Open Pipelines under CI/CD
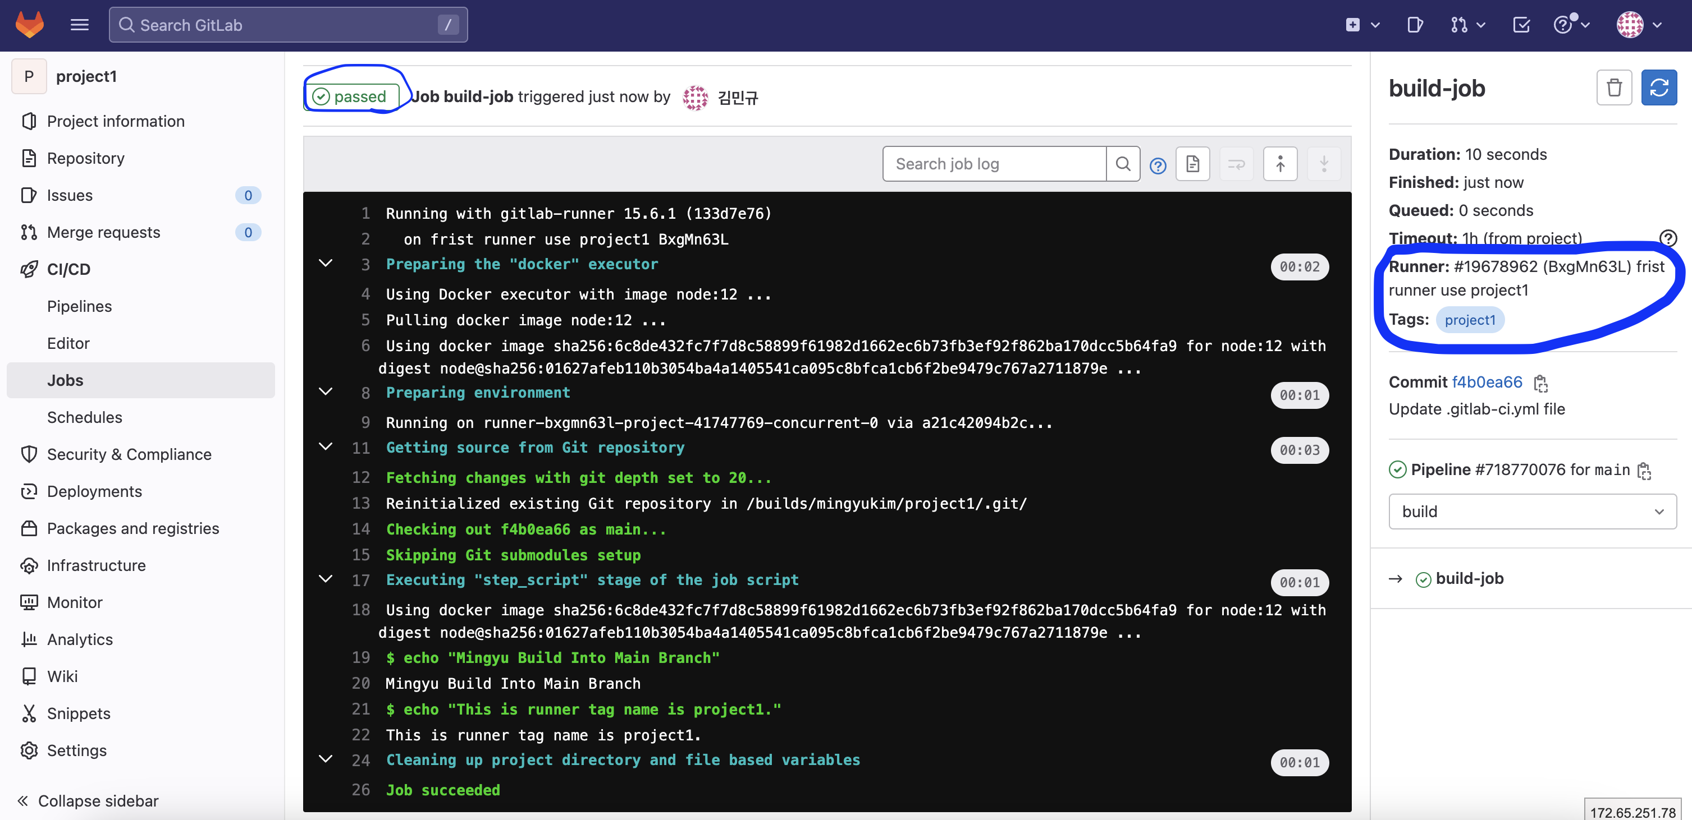 tap(80, 306)
